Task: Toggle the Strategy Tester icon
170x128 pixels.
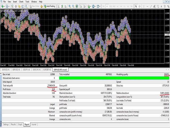Action: coord(26,6)
